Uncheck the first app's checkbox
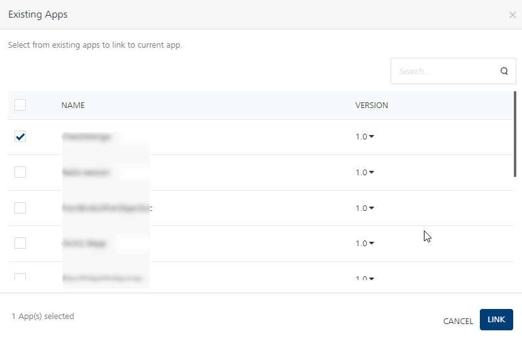This screenshot has width=522, height=341. click(20, 136)
